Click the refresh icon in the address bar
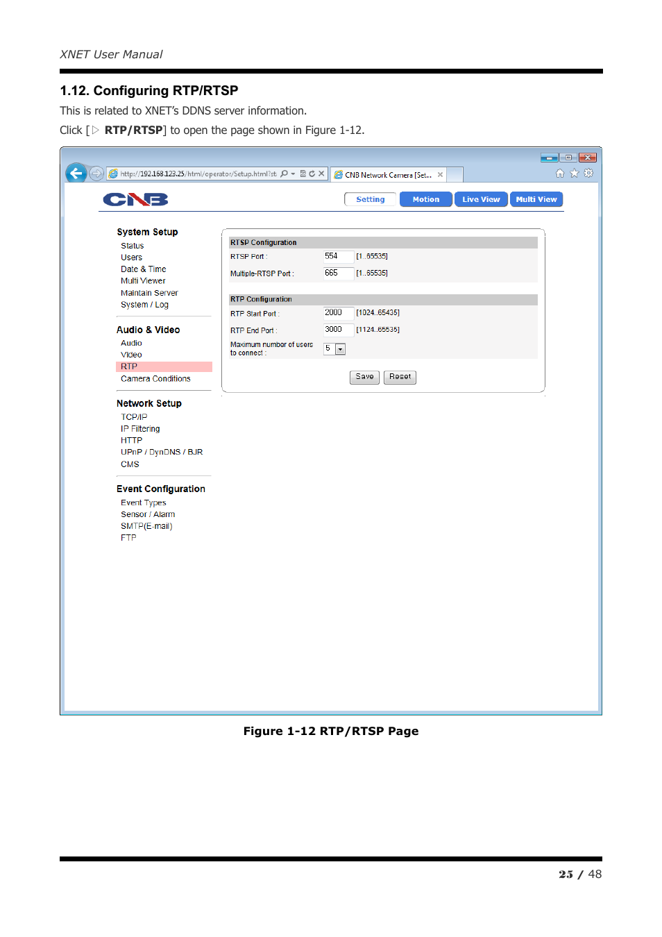 coord(312,174)
